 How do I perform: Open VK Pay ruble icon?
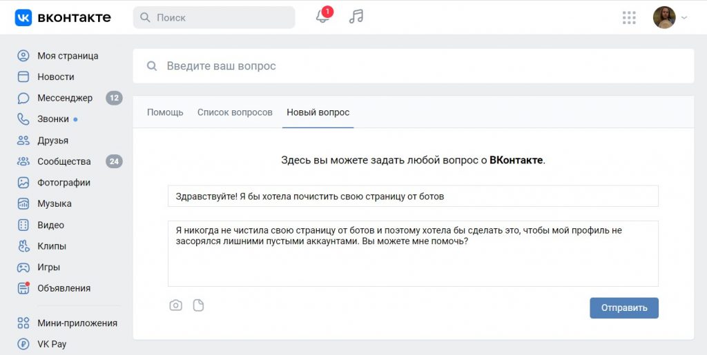pos(23,344)
